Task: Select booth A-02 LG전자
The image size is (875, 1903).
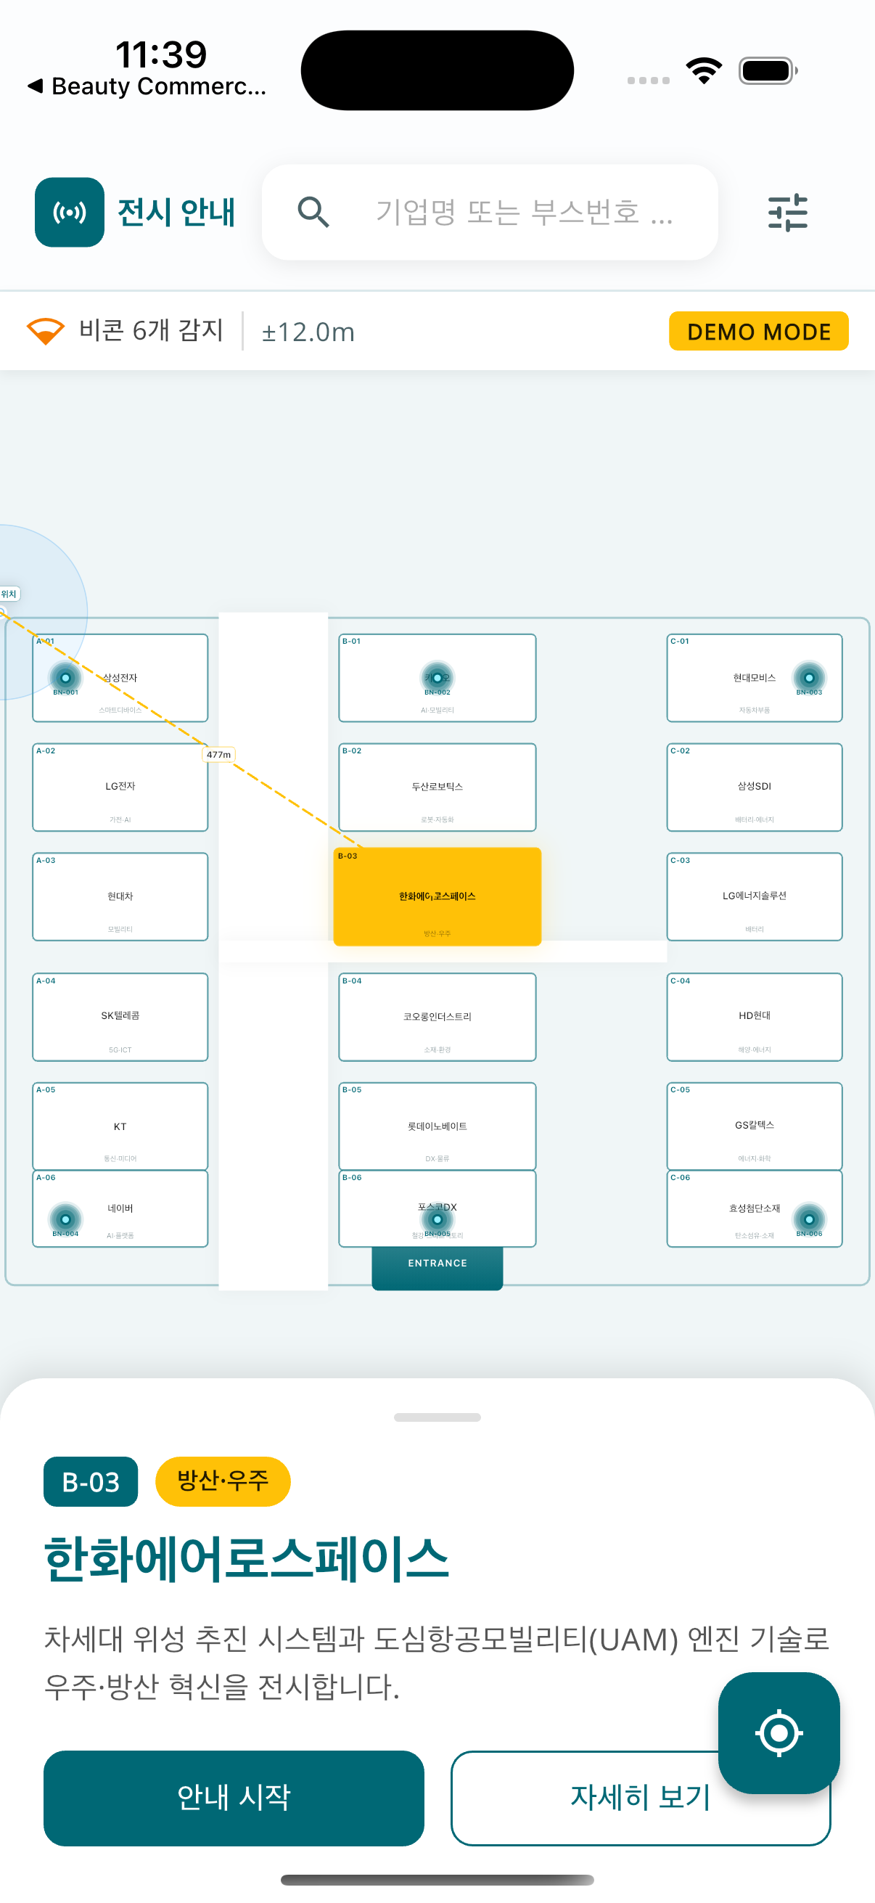Action: click(120, 787)
